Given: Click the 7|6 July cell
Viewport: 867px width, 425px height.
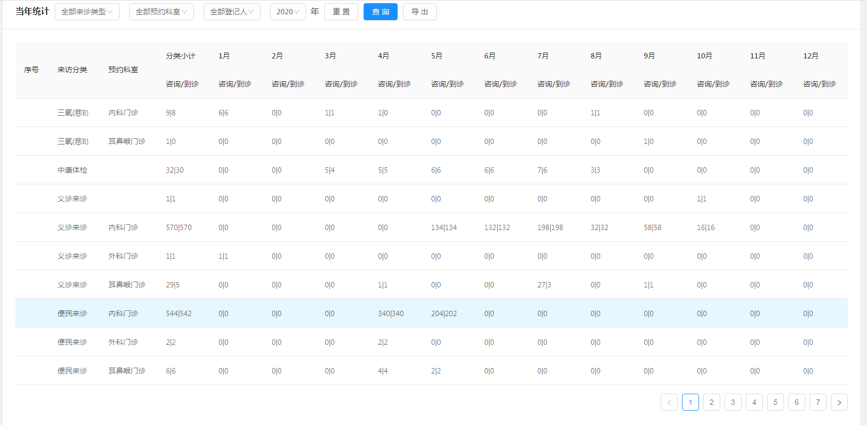Looking at the screenshot, I should click(x=542, y=170).
